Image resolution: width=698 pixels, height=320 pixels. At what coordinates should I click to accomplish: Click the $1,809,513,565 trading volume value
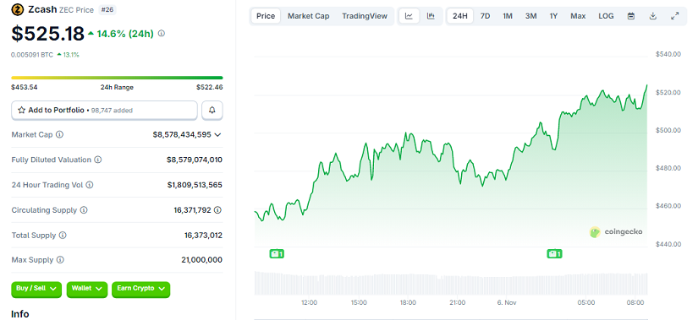195,185
